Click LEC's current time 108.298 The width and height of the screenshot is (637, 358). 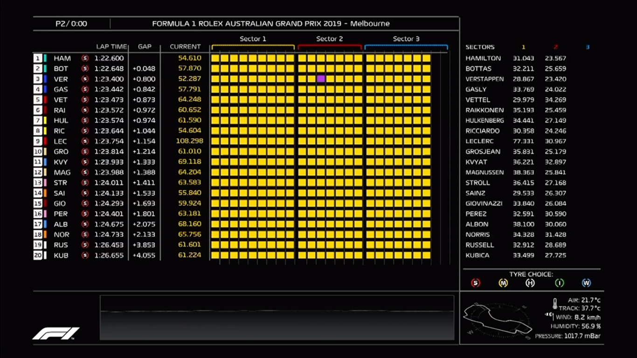click(189, 141)
